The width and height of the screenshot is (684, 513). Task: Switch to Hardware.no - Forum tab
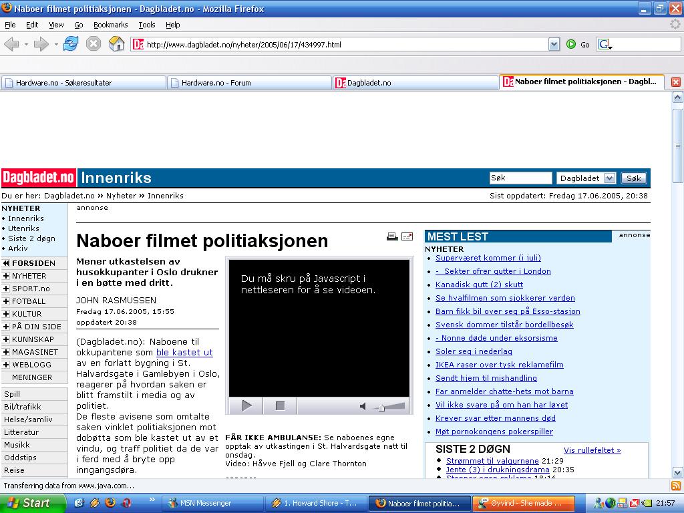tap(249, 83)
